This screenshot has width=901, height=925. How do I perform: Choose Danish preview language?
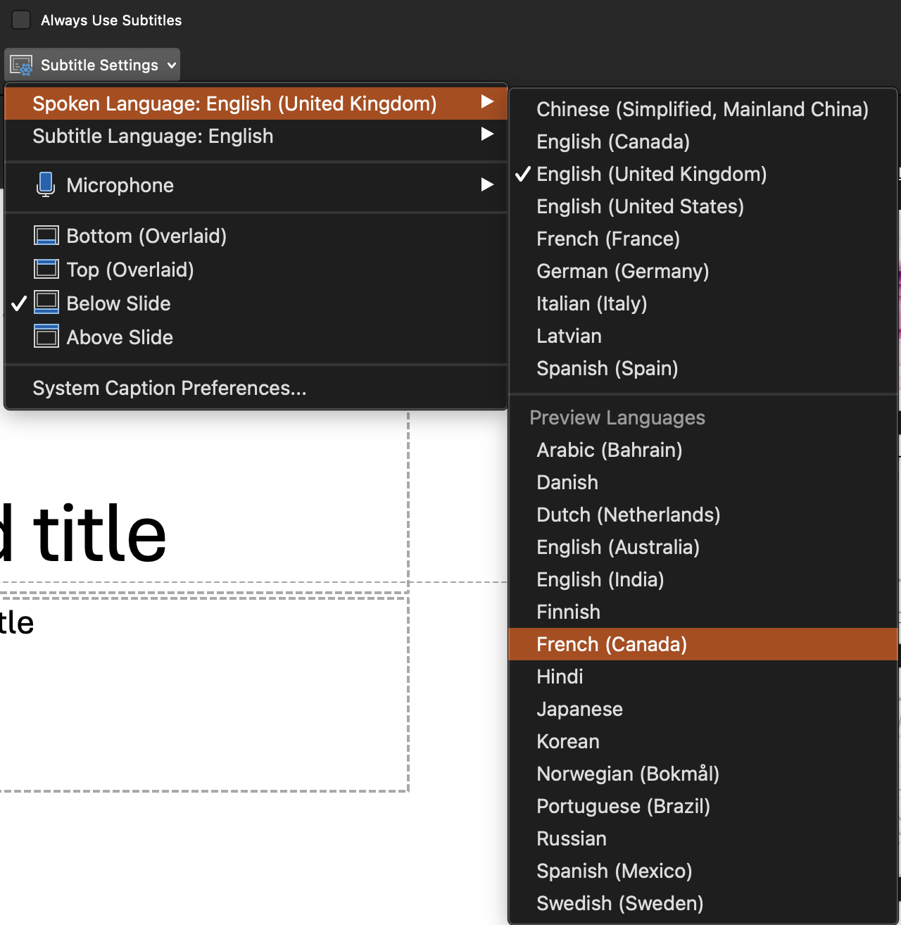(x=703, y=482)
